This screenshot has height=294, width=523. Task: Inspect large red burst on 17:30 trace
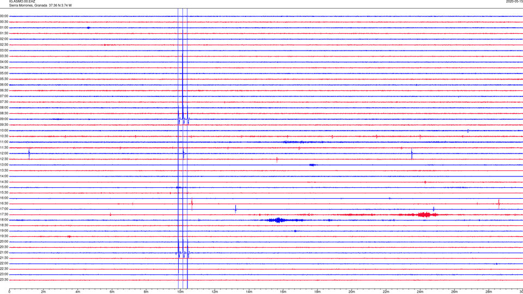click(424, 215)
